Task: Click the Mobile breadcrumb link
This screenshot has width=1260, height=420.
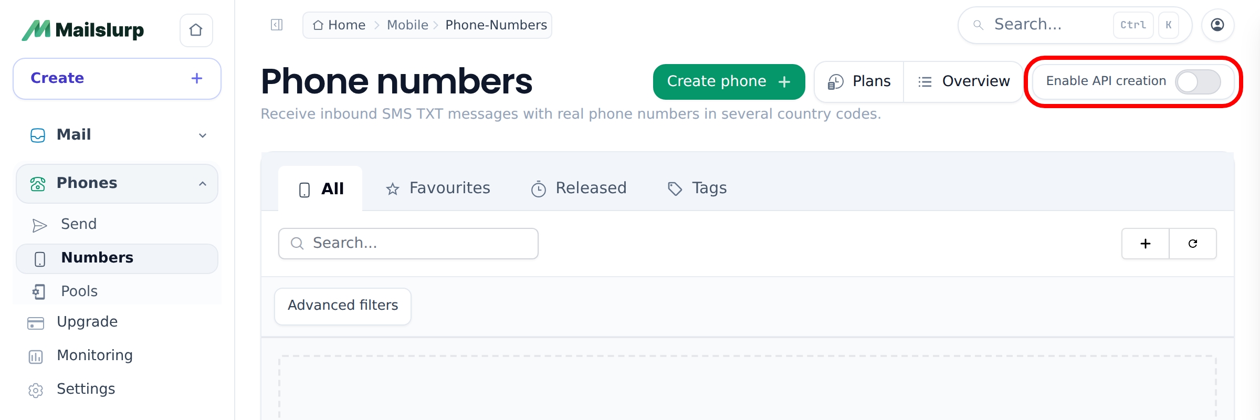Action: pyautogui.click(x=407, y=25)
